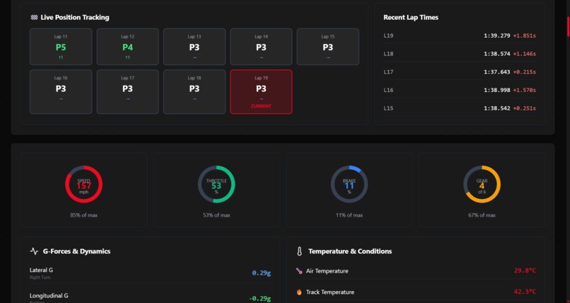The height and width of the screenshot is (303, 570).
Task: Click the Track Temperature value 42.3°C
Action: point(525,292)
